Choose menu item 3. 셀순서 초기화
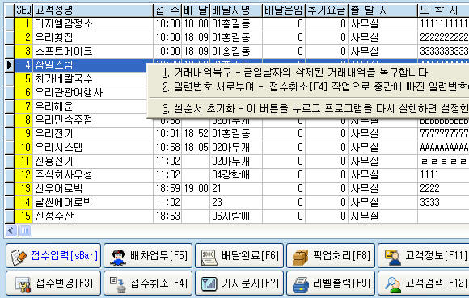 309,109
